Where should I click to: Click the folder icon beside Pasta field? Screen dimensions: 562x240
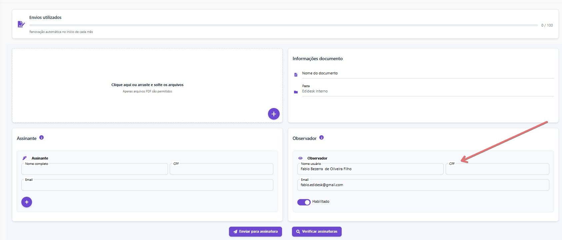pos(296,92)
